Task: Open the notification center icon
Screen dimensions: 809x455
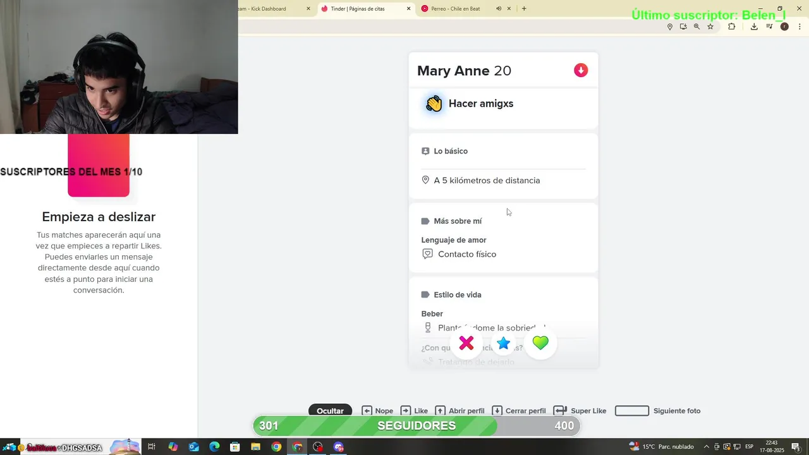Action: click(797, 447)
